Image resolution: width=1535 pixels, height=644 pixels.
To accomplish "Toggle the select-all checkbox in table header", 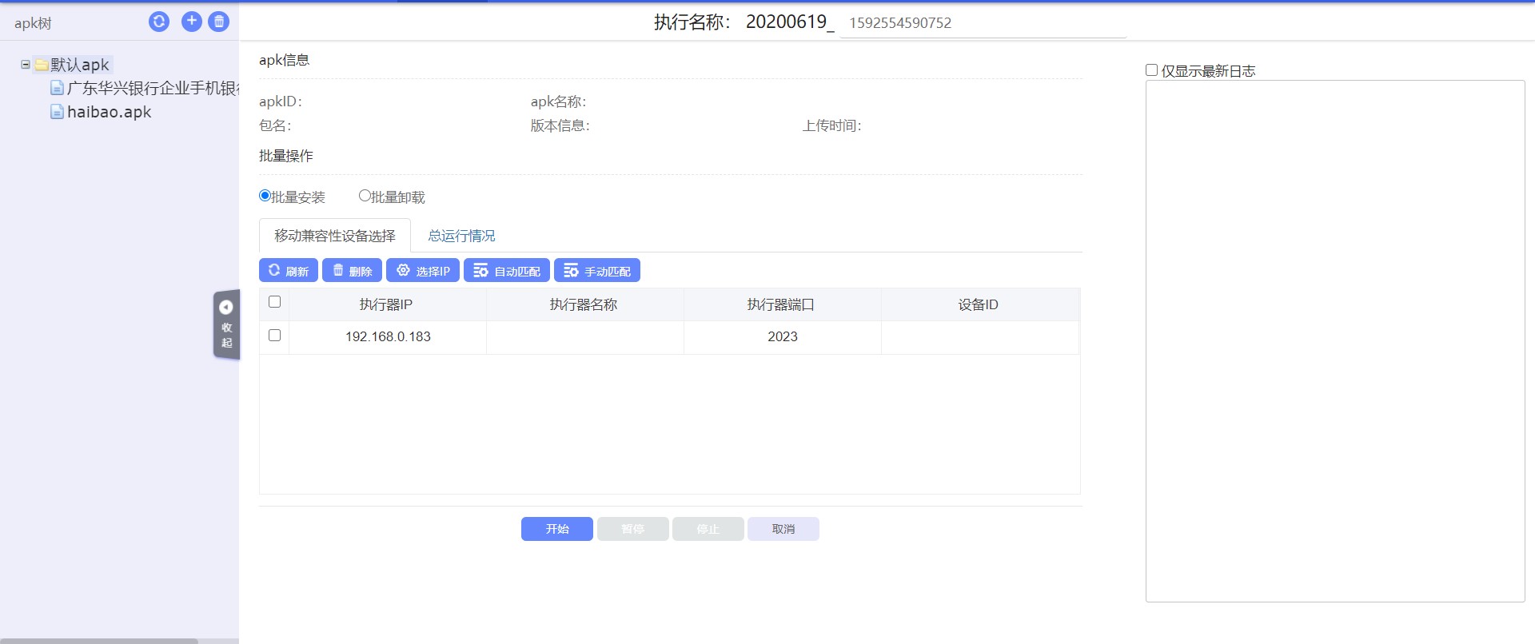I will pos(275,302).
